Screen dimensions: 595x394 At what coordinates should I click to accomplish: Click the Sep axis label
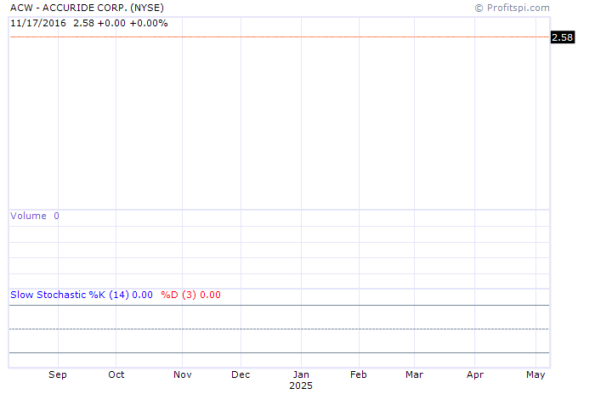pos(58,374)
